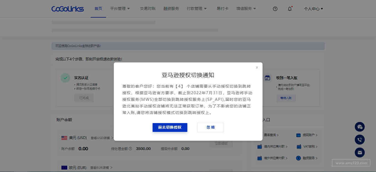
Task: Open the 提现账户 quick link
Action: [x=310, y=135]
